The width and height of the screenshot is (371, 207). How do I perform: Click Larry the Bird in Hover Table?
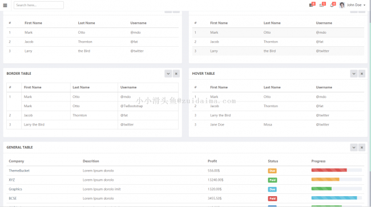pos(220,115)
